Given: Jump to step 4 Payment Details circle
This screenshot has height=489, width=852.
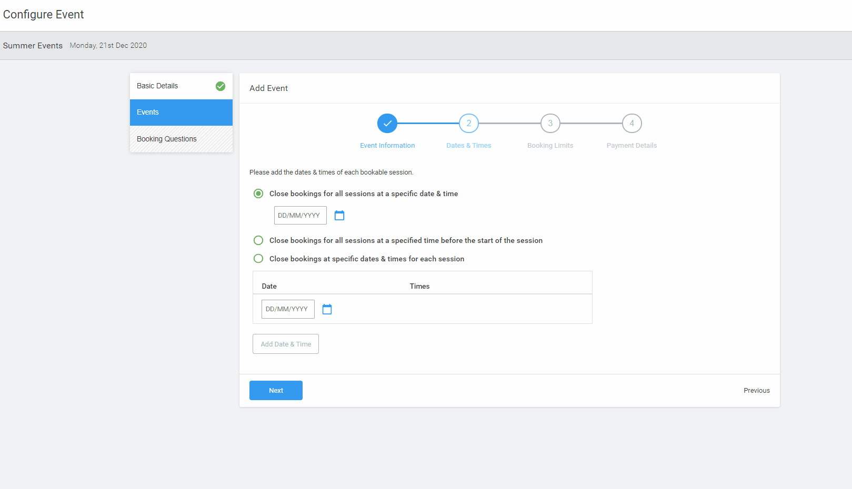Looking at the screenshot, I should tap(632, 124).
